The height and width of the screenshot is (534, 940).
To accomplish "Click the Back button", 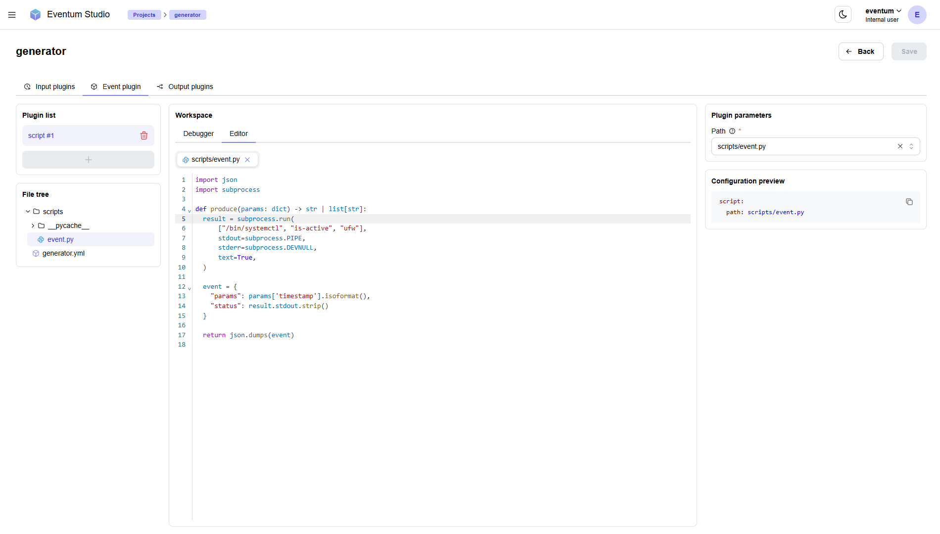I will [860, 51].
